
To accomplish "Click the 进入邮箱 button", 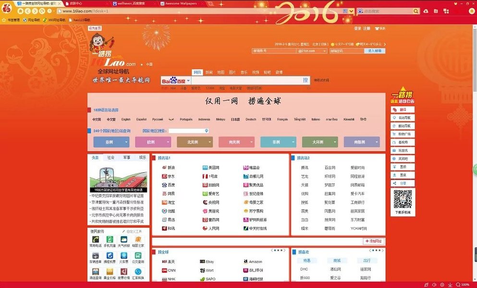I will tap(375, 51).
